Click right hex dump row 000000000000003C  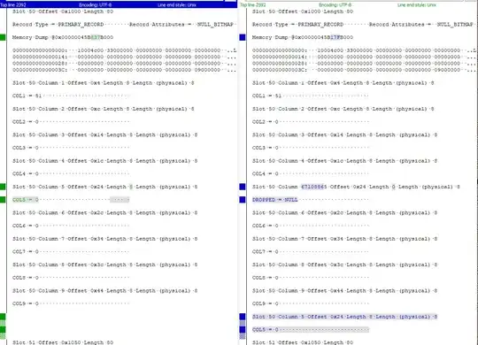[x=364, y=70]
